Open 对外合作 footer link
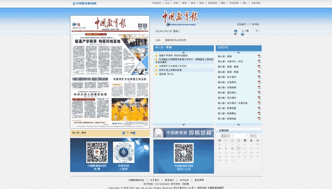 tap(184, 180)
